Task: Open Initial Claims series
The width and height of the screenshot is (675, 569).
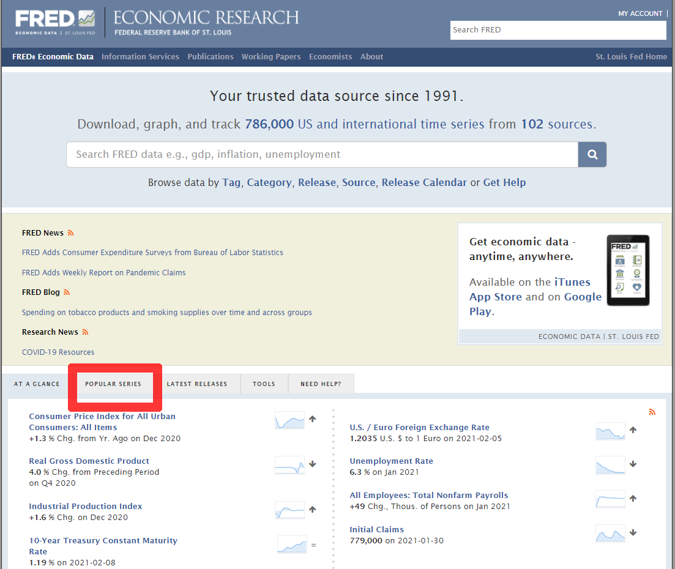Action: click(x=377, y=529)
